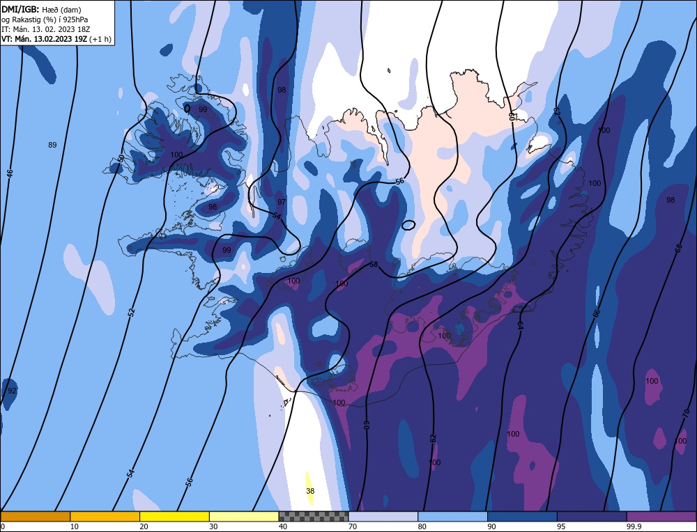Click the legend tick label '40'
The height and width of the screenshot is (532, 697).
pyautogui.click(x=283, y=526)
